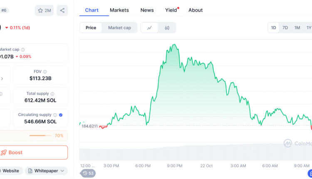This screenshot has height=179, width=312.
Task: Click info icon beside Total supply
Action: [52, 94]
